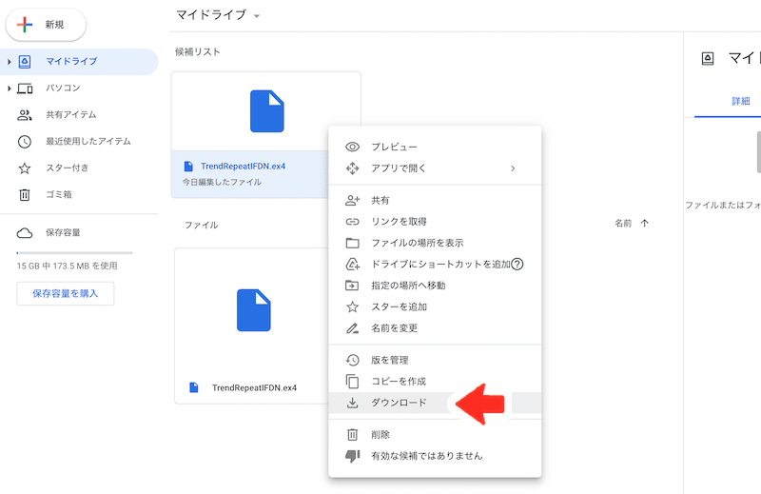The height and width of the screenshot is (494, 761).
Task: Click the move-to folder arrow icon
Action: click(x=352, y=286)
